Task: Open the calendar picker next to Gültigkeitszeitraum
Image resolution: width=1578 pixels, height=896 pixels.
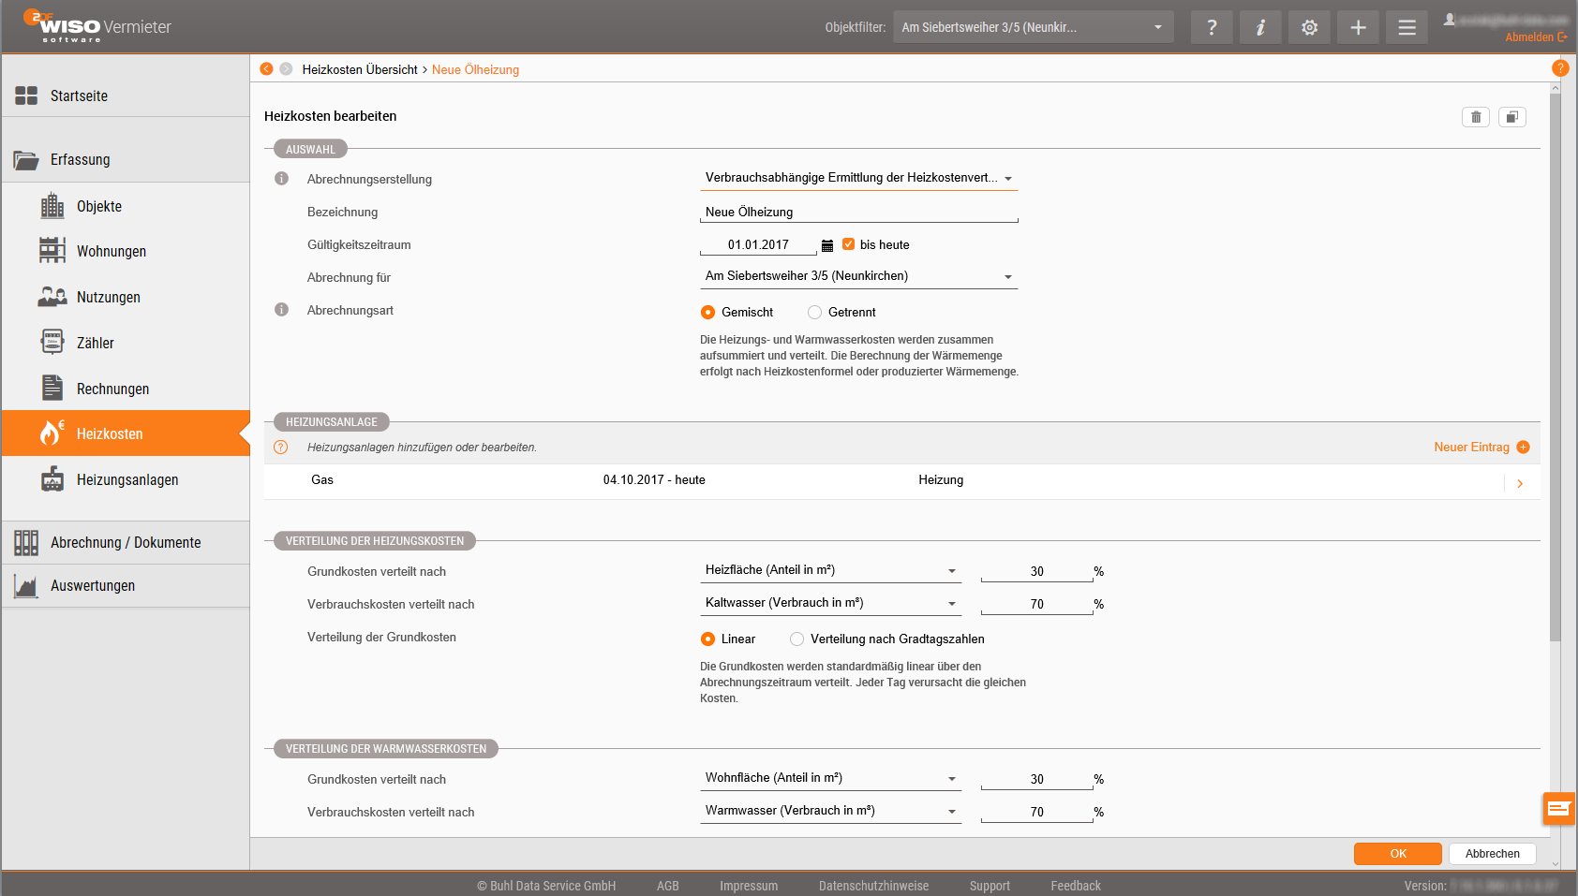Action: click(x=827, y=244)
